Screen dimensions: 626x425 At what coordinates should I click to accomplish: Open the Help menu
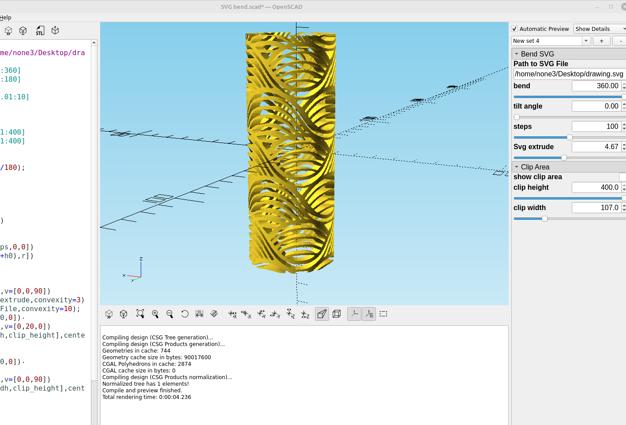[6, 17]
